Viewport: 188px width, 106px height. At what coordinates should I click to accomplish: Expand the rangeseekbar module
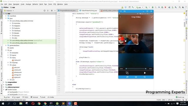pos(4,82)
